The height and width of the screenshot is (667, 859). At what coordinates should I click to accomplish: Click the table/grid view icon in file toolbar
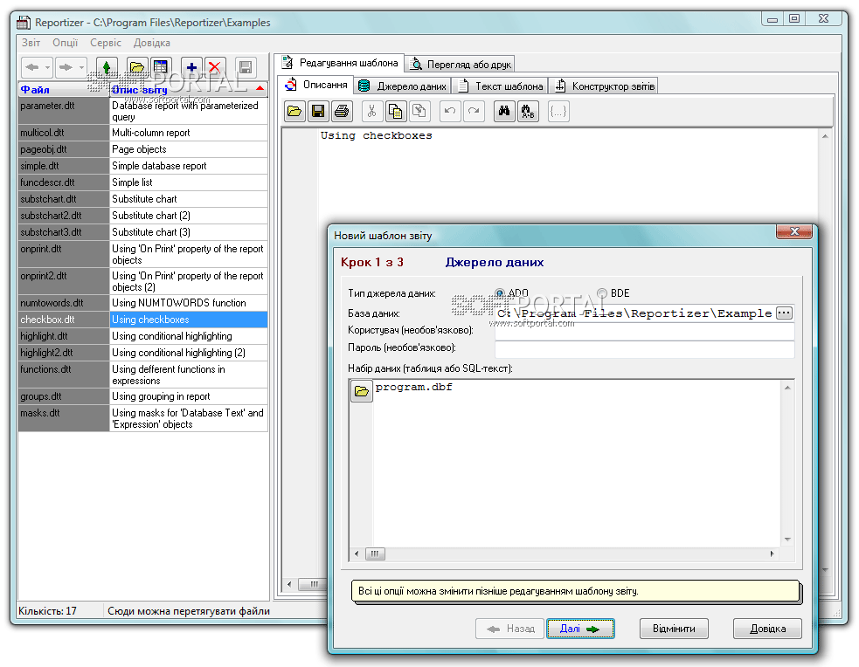pos(161,67)
